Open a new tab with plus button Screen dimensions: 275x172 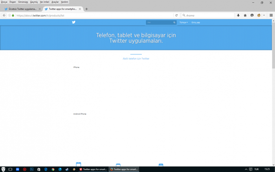tap(86, 9)
